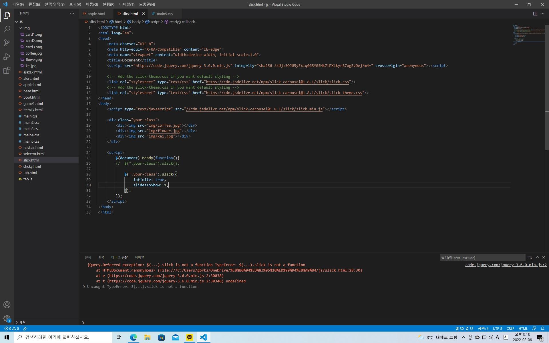The height and width of the screenshot is (343, 549).
Task: Switch to 문제 panel tab
Action: pos(88,258)
